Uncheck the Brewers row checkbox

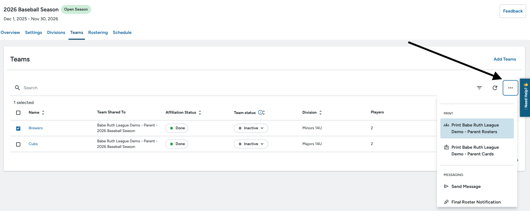18,128
